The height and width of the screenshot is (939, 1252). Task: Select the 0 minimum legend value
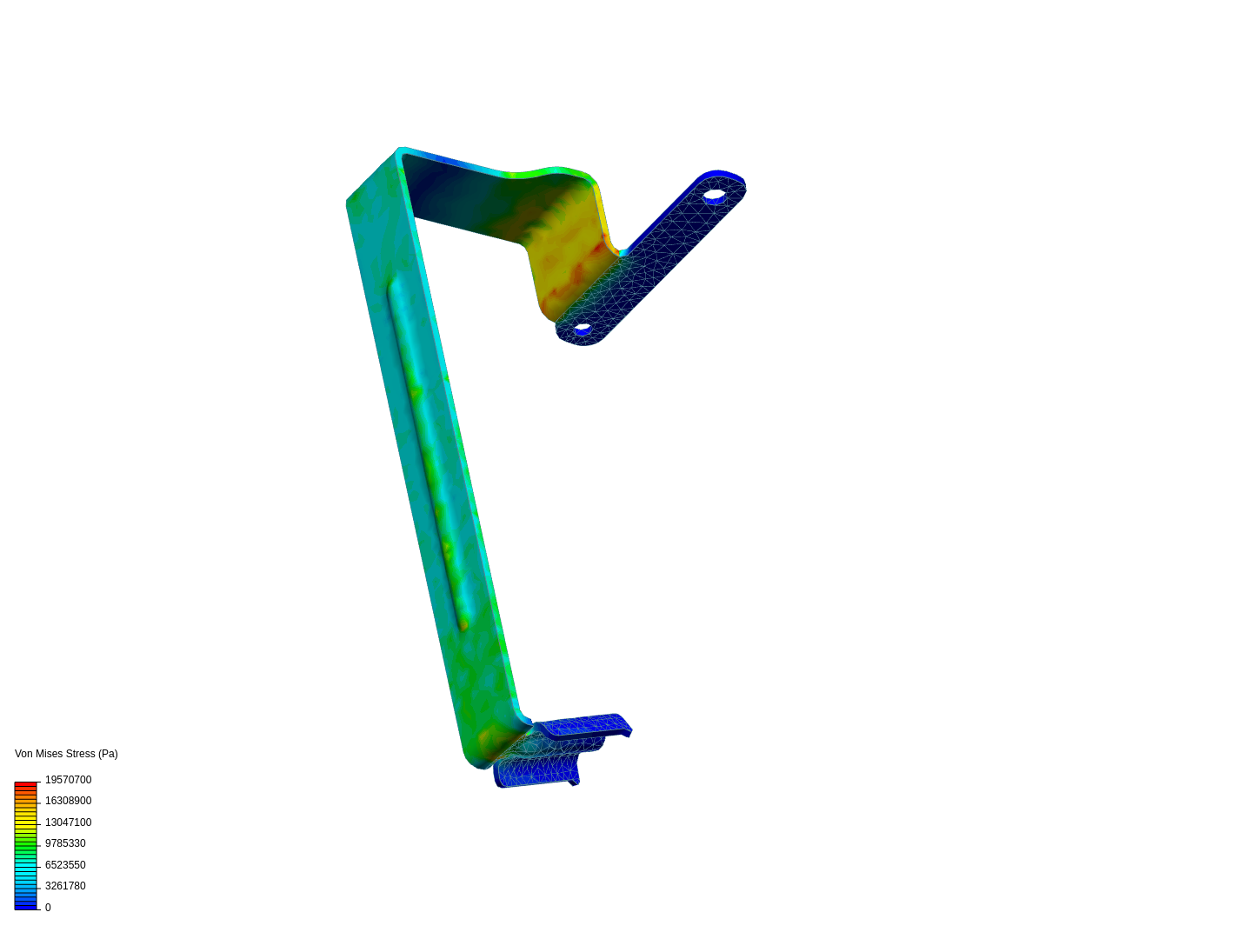[48, 908]
